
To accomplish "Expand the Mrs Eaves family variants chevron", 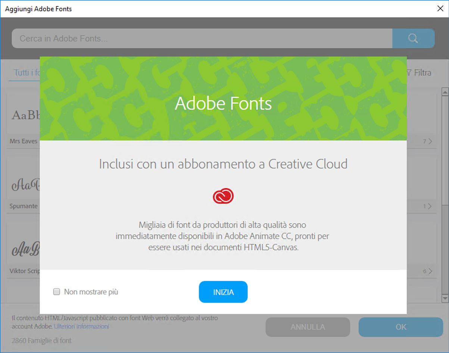I will click(429, 141).
